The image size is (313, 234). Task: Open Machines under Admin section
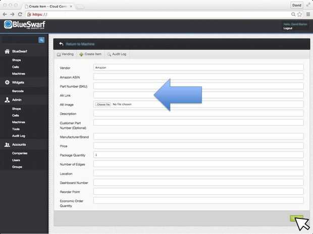point(19,122)
